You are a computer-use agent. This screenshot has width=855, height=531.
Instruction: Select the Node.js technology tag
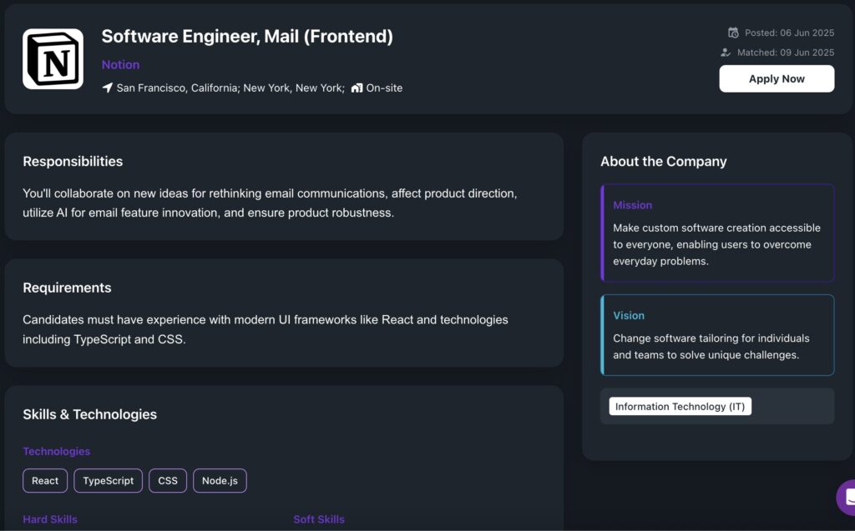(x=220, y=480)
